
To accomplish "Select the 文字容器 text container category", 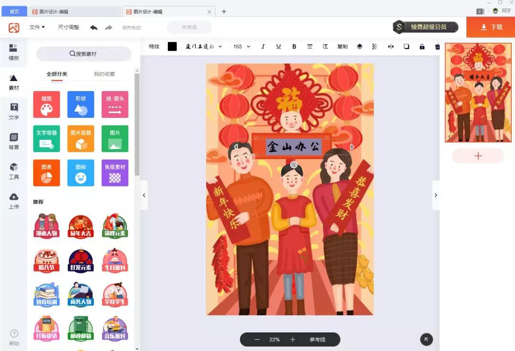I will point(47,139).
